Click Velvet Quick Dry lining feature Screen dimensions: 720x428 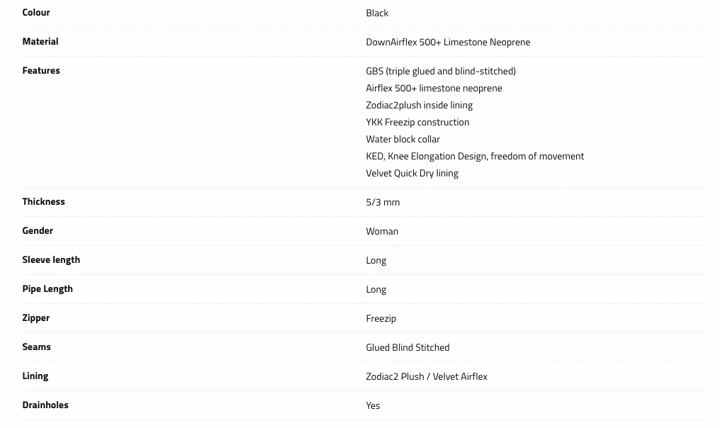pos(412,173)
